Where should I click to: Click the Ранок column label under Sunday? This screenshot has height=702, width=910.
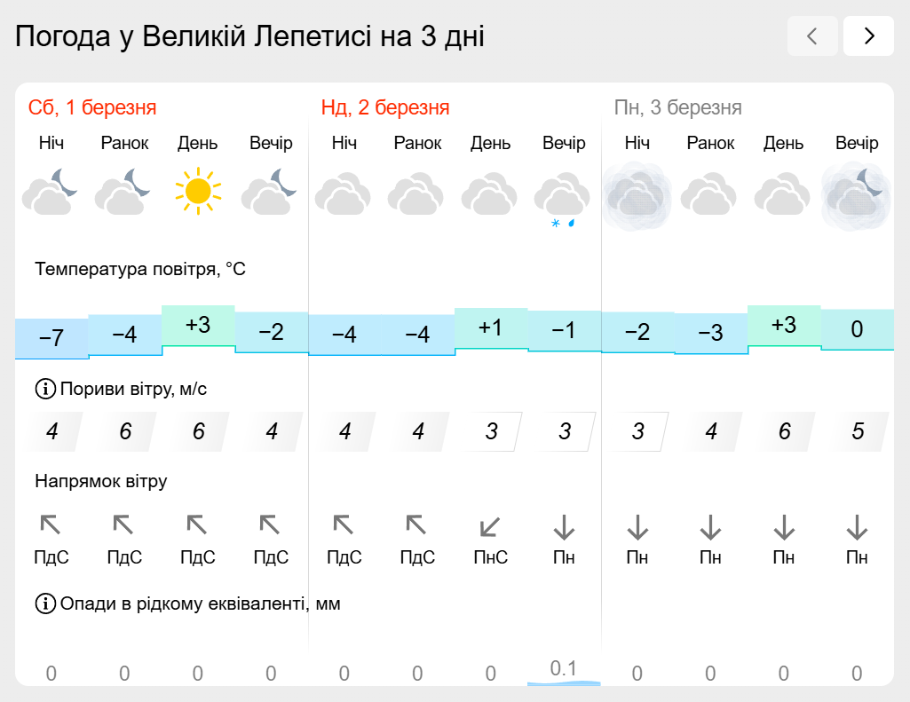[x=417, y=143]
